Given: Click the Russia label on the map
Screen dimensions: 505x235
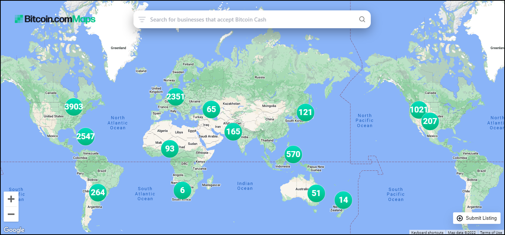Looking at the screenshot, I should click(260, 77).
